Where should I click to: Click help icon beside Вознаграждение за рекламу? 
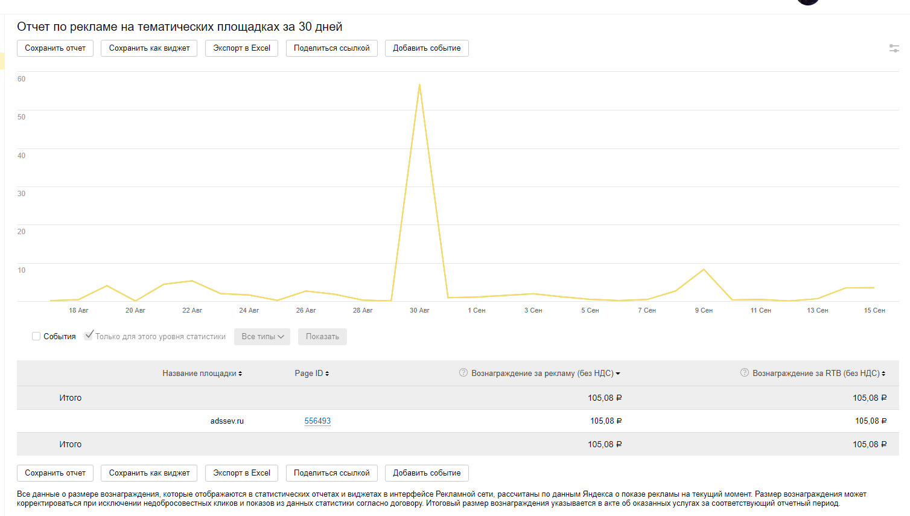point(463,373)
